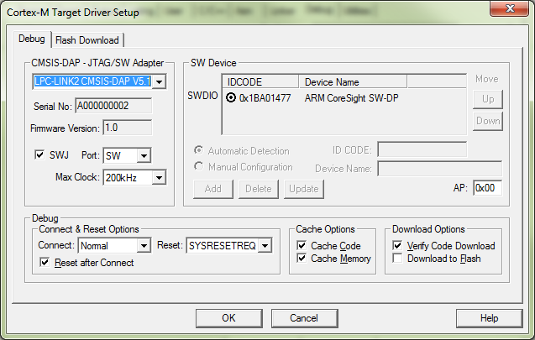Open the Max Clock dropdown
535x340 pixels.
[x=159, y=177]
